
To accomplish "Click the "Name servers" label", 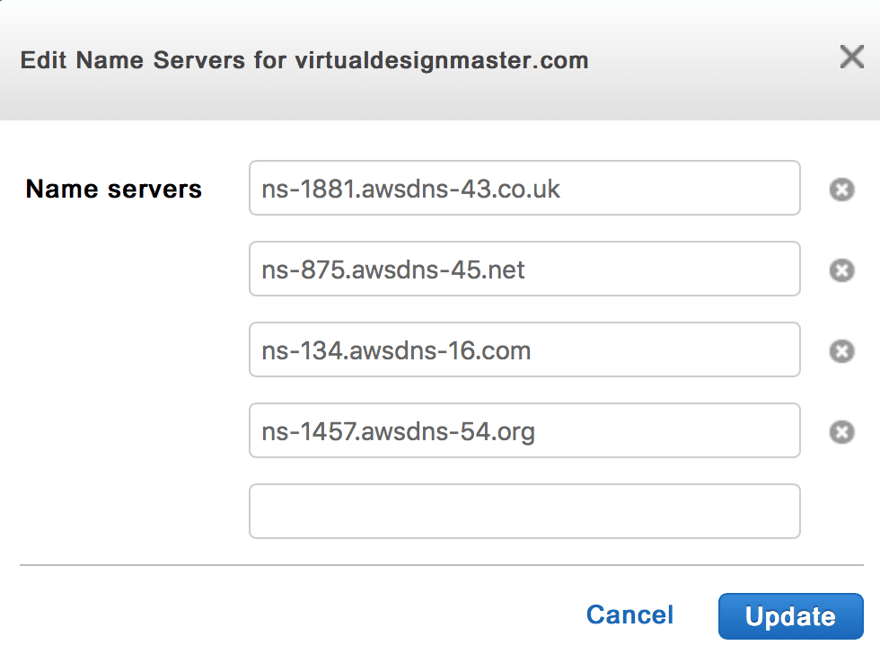I will pyautogui.click(x=114, y=190).
